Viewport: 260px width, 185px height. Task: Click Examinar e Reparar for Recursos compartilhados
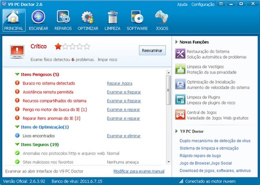(124, 101)
